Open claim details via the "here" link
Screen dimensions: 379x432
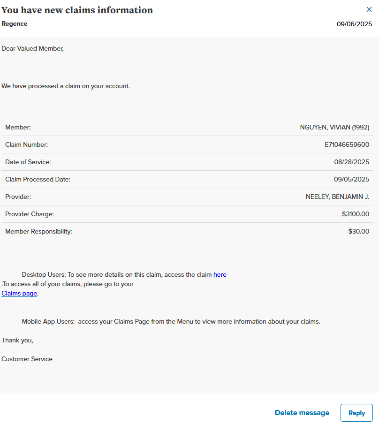click(220, 274)
